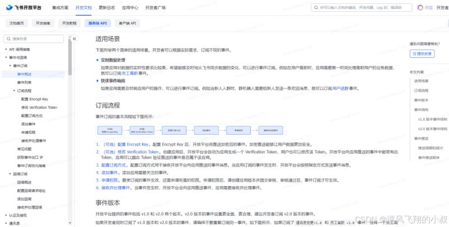Open 申请权限 sidebar item
The height and width of the screenshot is (227, 449).
(x=28, y=132)
